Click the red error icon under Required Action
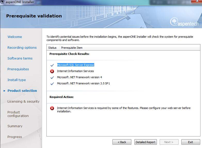The height and width of the screenshot is (148, 202). click(52, 108)
